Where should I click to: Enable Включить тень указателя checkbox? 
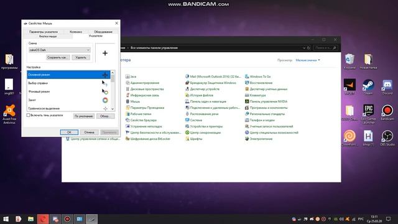(x=28, y=115)
